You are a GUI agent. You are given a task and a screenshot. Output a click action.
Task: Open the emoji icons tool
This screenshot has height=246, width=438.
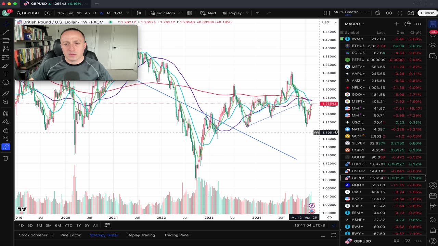click(6, 82)
